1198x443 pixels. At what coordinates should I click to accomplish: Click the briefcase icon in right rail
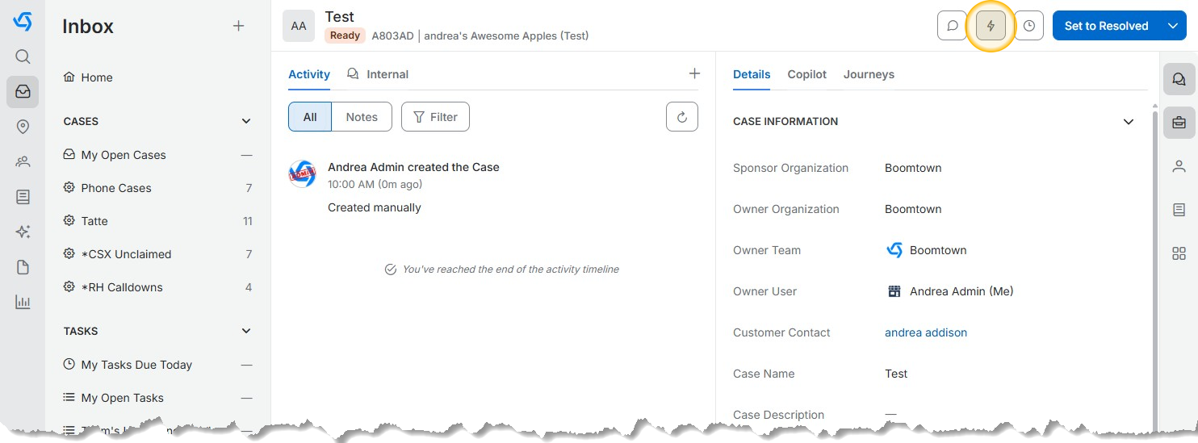point(1179,123)
